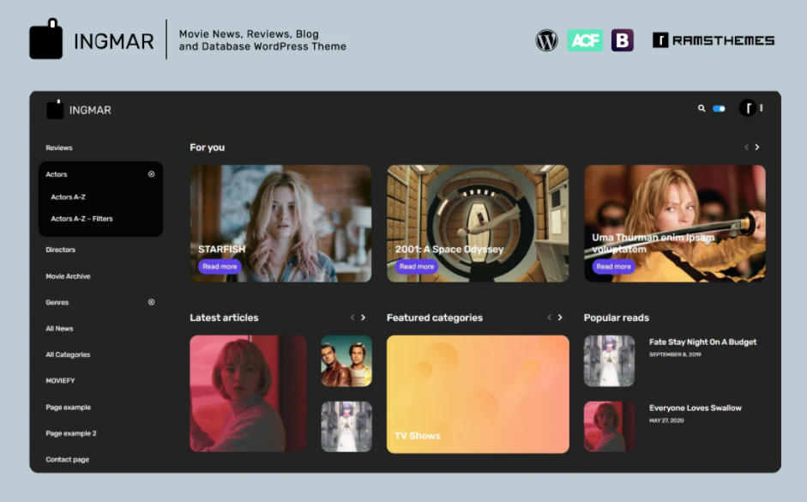Image resolution: width=807 pixels, height=502 pixels.
Task: Click the large INGMAR bag logo at top
Action: [x=45, y=39]
